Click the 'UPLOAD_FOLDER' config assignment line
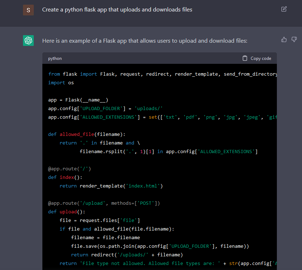302x270 pixels. click(105, 109)
